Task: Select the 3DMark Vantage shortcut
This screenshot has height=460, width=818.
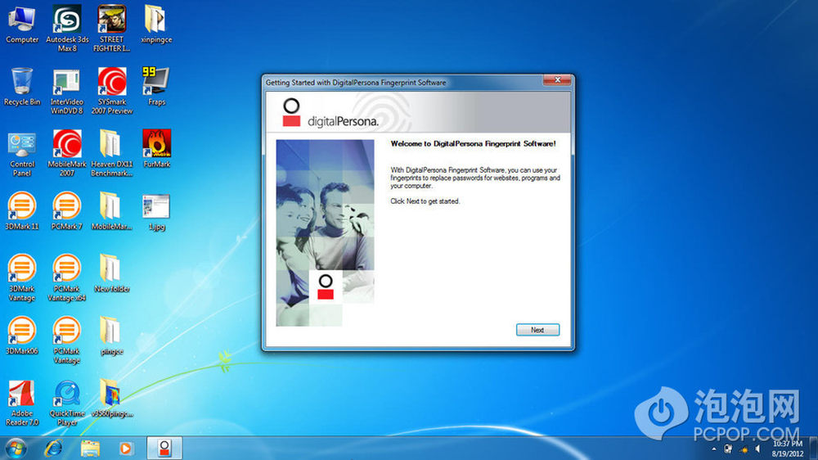Action: pyautogui.click(x=22, y=277)
